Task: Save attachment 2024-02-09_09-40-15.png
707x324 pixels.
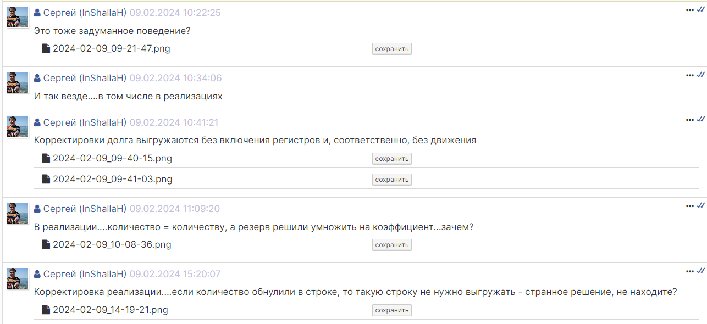Action: click(x=392, y=159)
